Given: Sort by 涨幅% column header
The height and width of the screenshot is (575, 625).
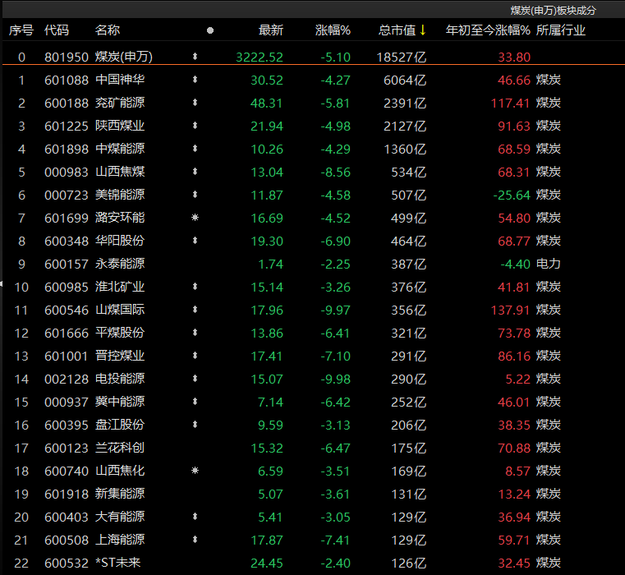Looking at the screenshot, I should point(333,30).
